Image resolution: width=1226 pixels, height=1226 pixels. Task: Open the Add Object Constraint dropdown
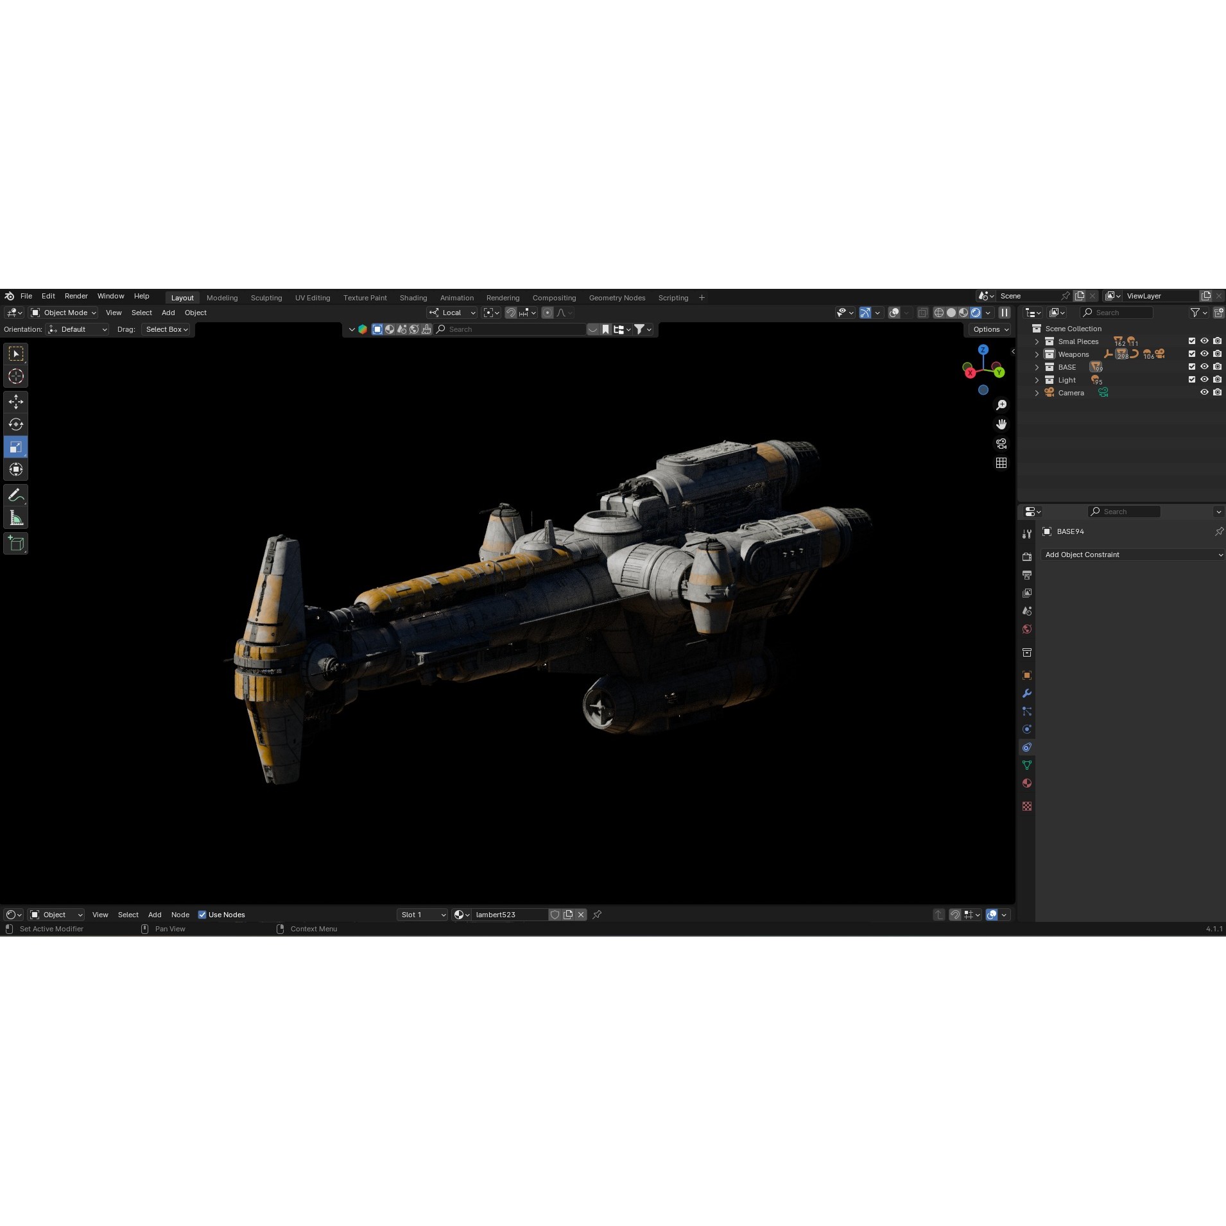tap(1133, 555)
